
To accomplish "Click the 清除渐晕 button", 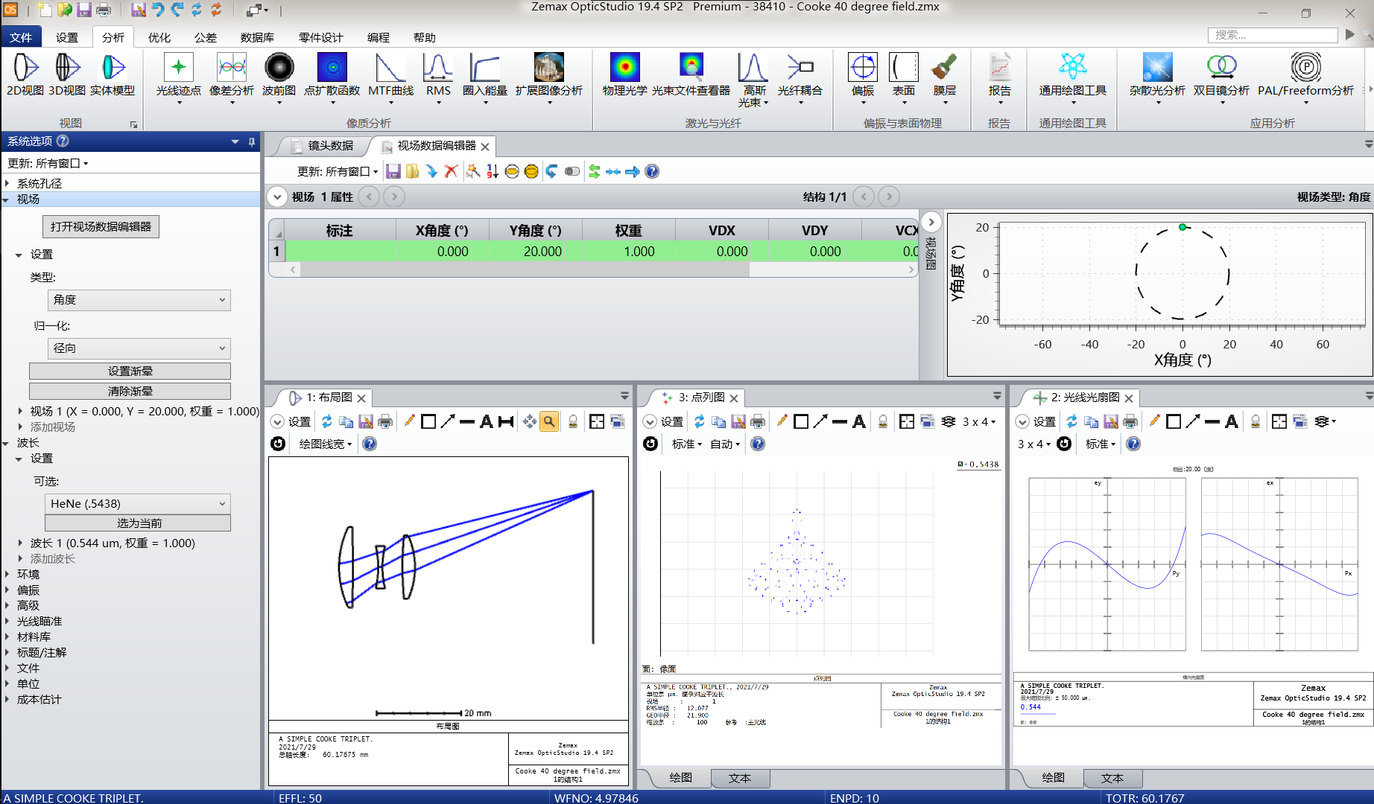I will pos(130,391).
